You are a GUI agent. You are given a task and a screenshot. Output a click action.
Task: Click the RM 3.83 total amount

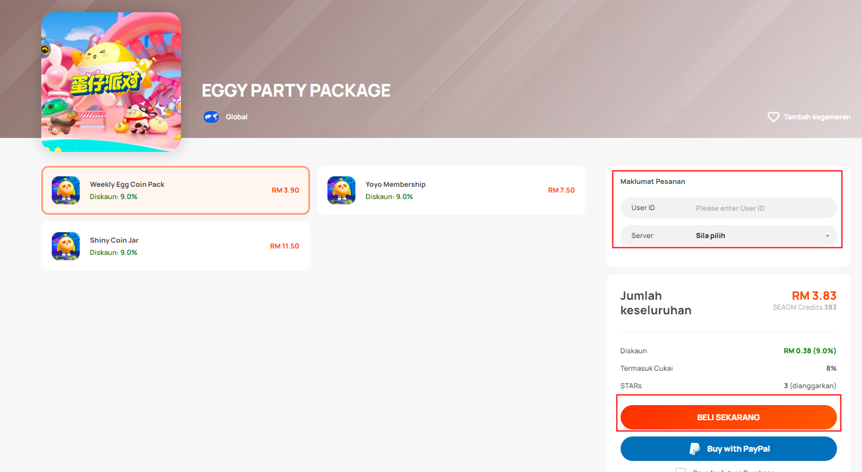(814, 296)
